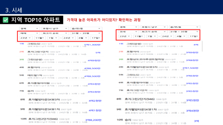223x125 pixels.
Task: Select 포항자이 ranked 2위 in the 전세 list
Action: (x=133, y=52)
